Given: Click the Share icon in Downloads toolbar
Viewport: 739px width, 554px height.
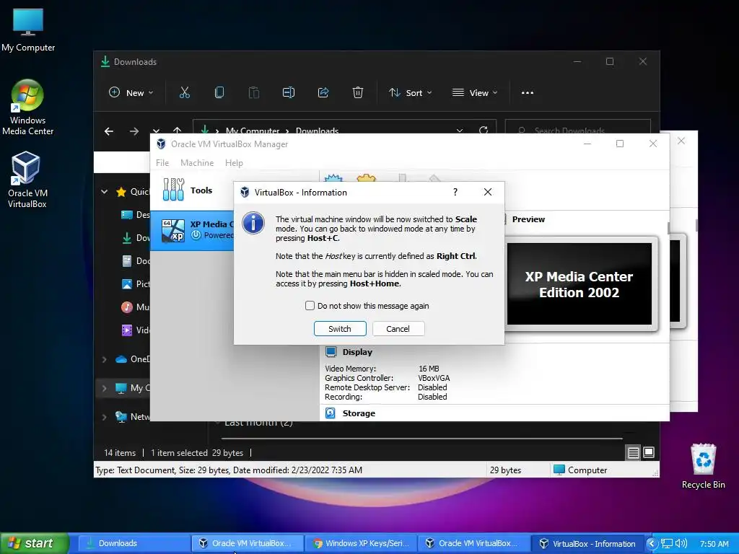Looking at the screenshot, I should click(x=323, y=93).
